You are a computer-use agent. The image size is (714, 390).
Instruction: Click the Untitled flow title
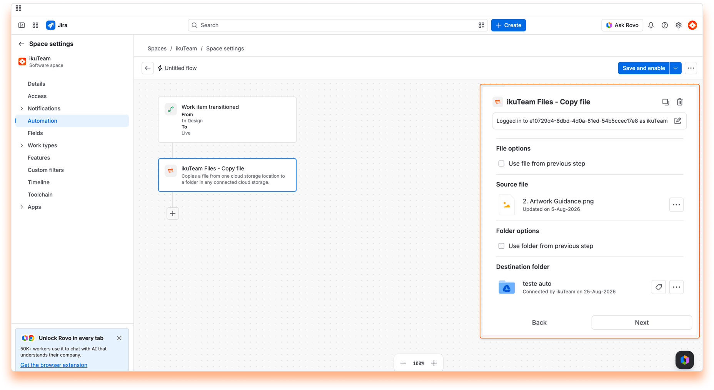180,68
